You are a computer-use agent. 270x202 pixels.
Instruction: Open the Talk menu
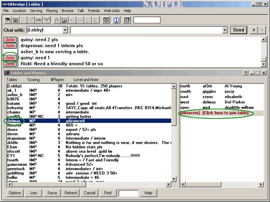tap(81, 11)
